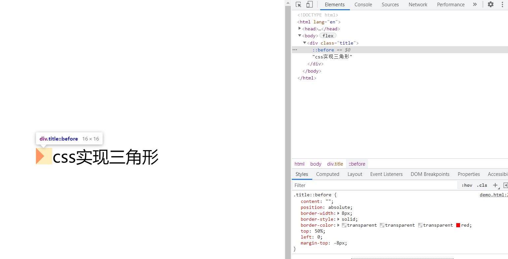
Task: Toggle the computed styles sidebar icon
Action: click(x=505, y=185)
